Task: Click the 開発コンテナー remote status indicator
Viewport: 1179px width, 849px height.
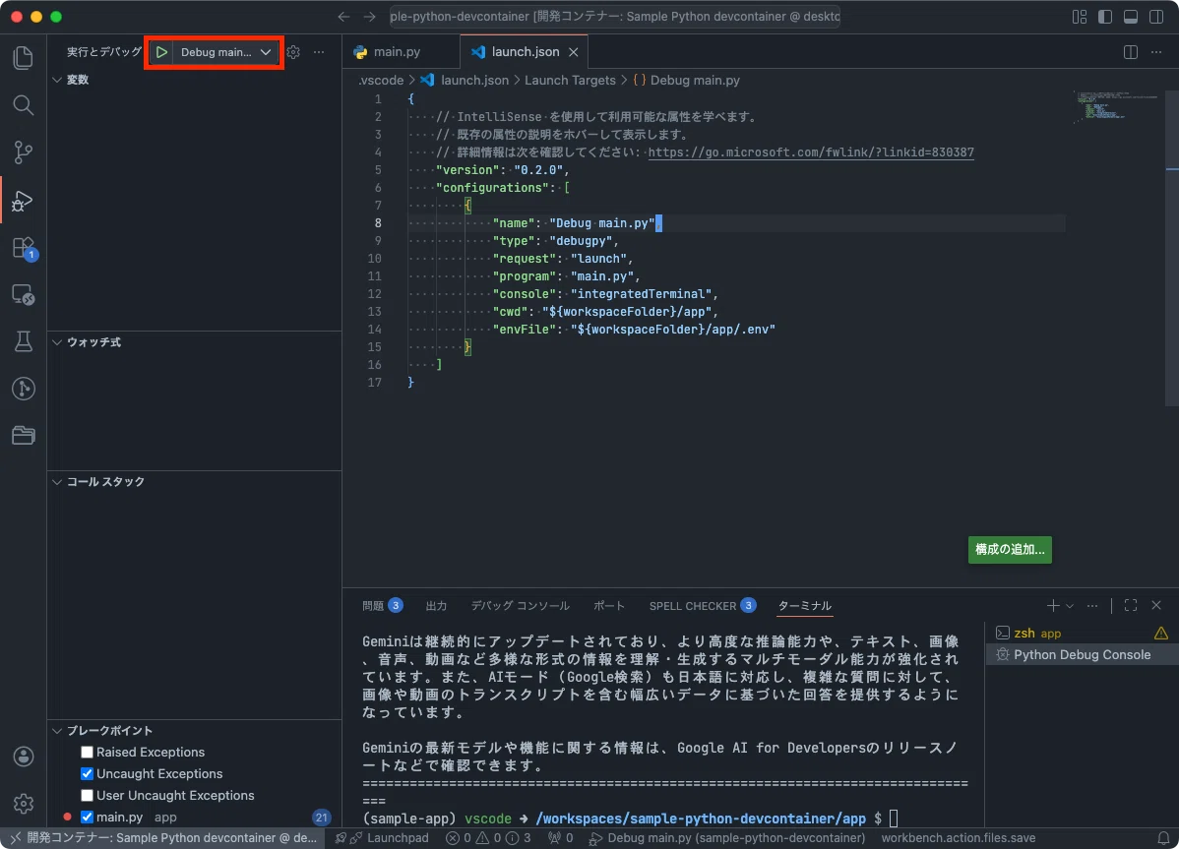Action: [163, 838]
